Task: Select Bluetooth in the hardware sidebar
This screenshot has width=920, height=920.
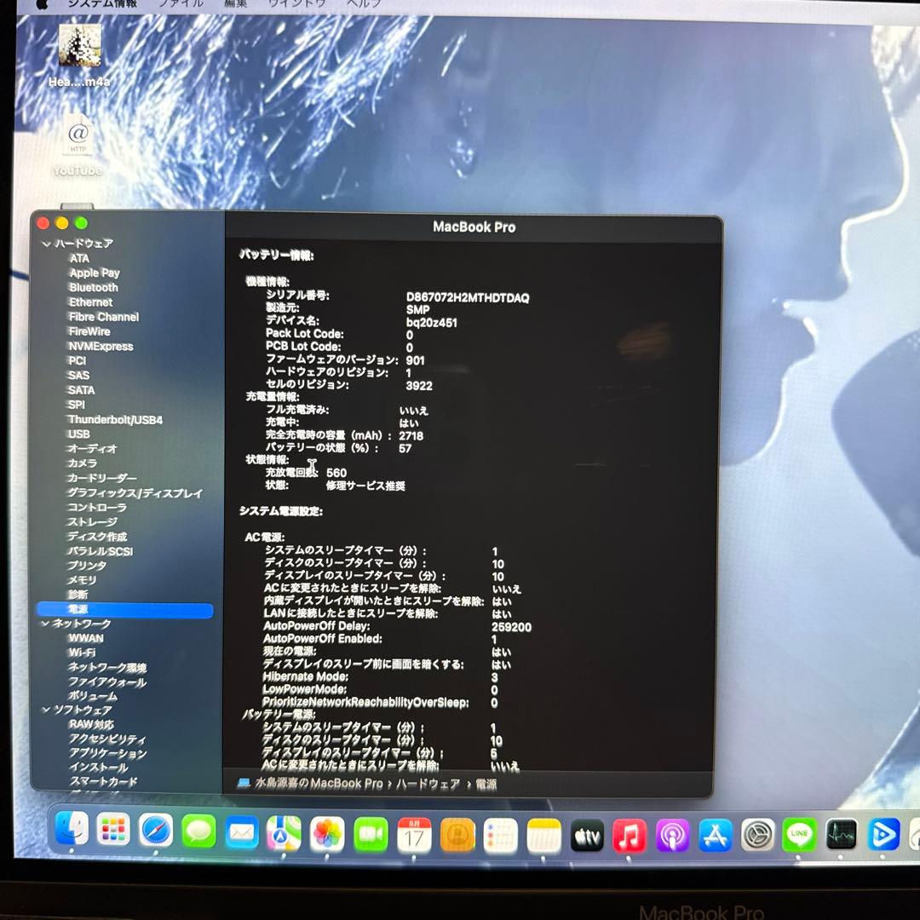Action: (93, 287)
